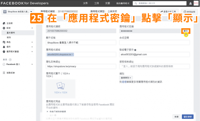Click the activity log list icon

point(4,73)
